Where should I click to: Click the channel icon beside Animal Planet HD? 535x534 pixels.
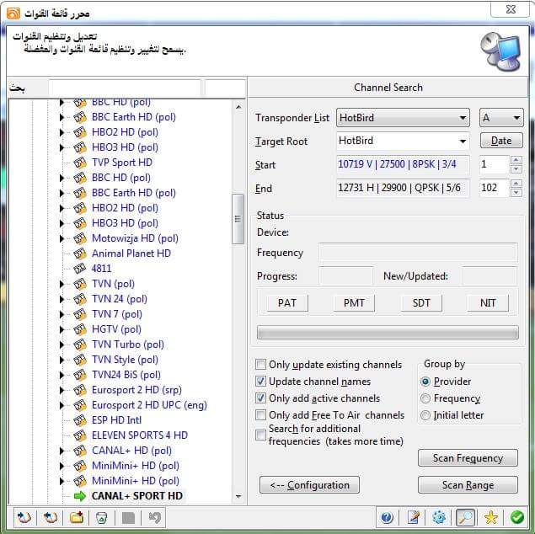tap(80, 254)
